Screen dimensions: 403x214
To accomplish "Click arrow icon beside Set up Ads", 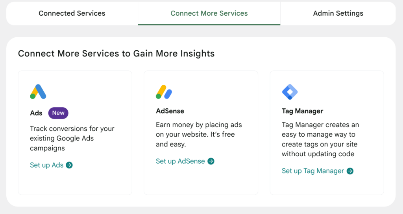I will [x=69, y=165].
